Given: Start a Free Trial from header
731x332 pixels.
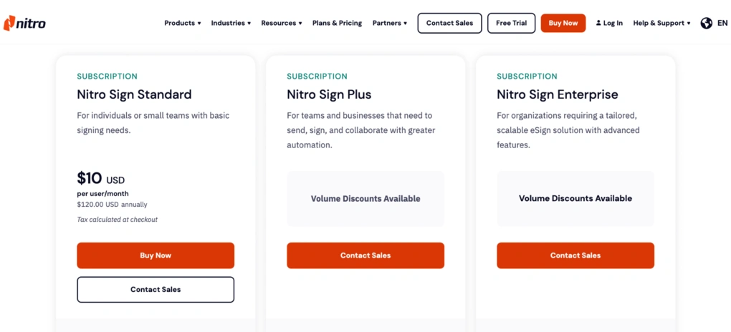Looking at the screenshot, I should point(511,23).
